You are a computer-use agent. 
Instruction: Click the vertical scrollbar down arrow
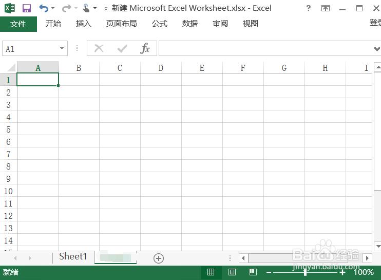(378, 246)
